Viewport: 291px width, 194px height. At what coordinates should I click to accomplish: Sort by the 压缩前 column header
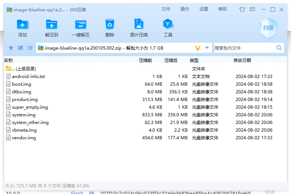145,61
